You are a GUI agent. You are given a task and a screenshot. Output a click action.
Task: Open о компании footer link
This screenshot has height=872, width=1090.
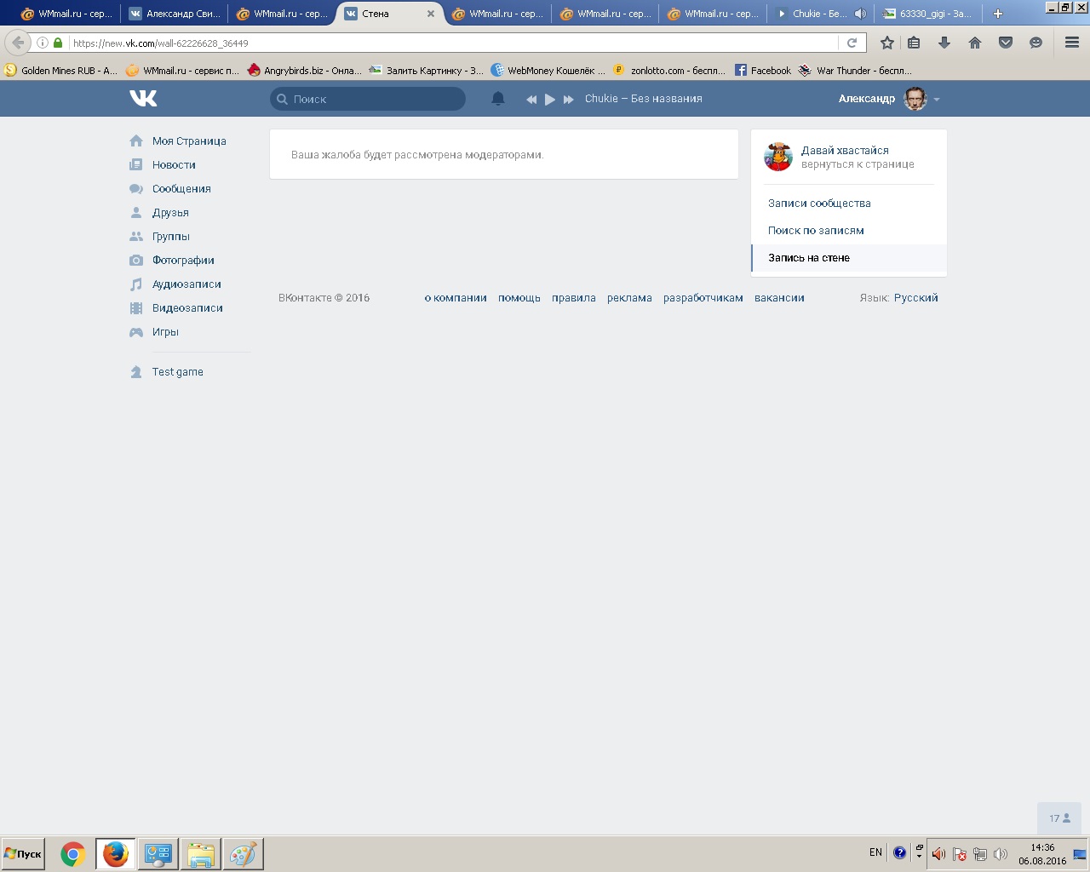coord(456,298)
